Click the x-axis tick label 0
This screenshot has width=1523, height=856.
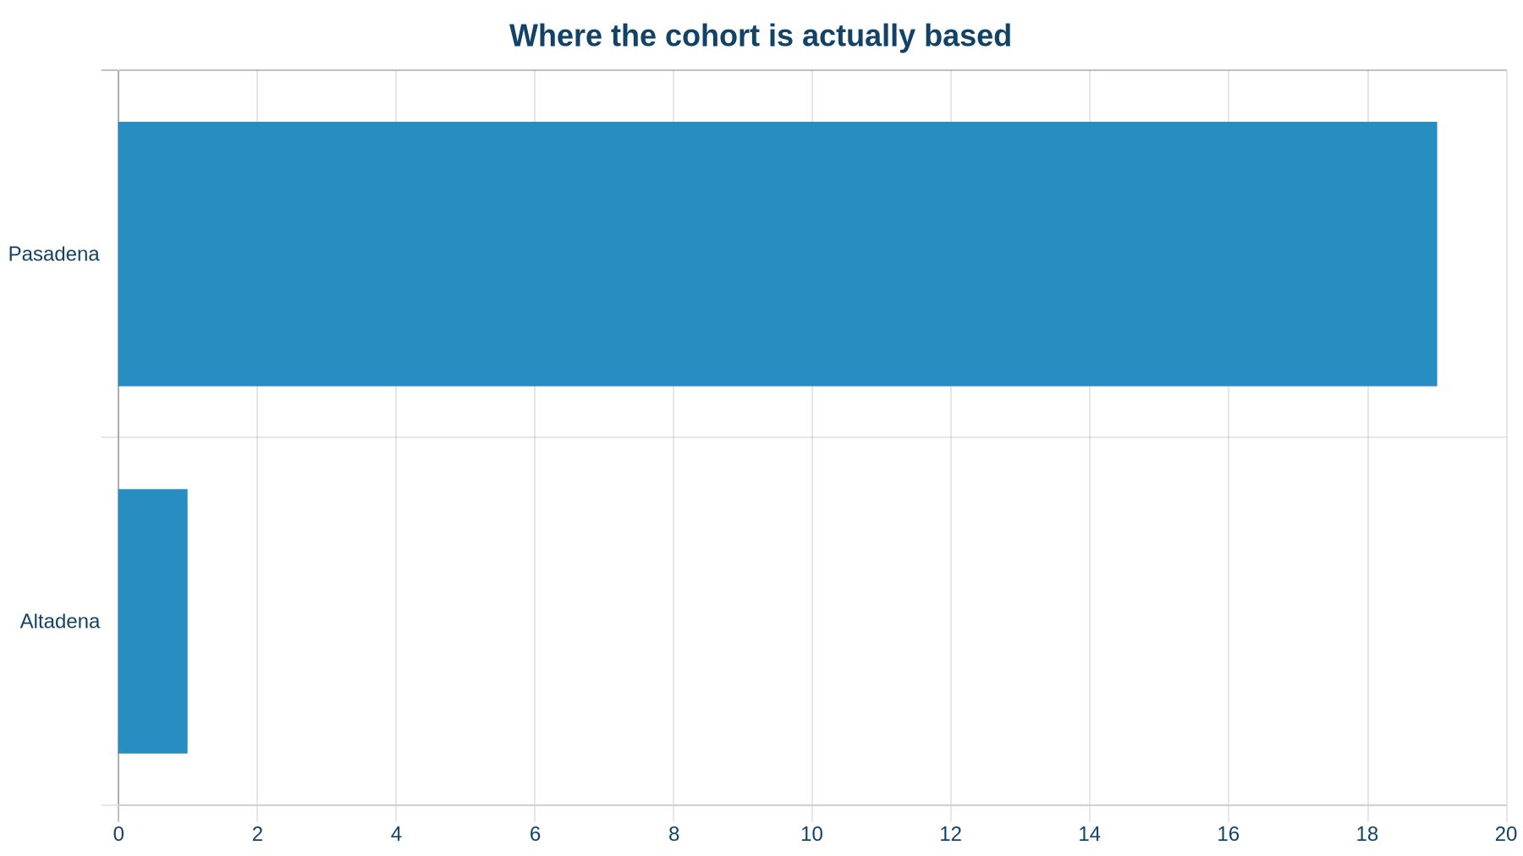coord(118,834)
